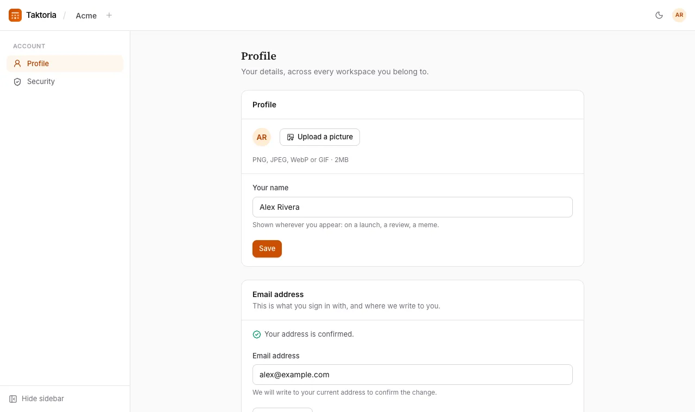Click the Profile person icon in the sidebar

point(17,63)
